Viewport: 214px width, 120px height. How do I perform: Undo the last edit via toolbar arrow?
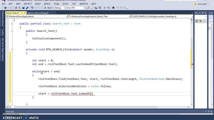click(x=32, y=8)
